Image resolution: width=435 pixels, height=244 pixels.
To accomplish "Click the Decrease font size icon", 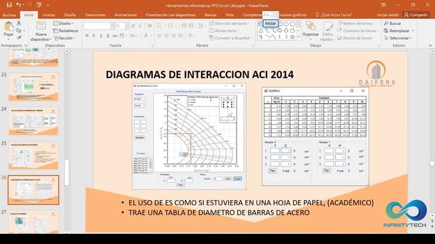I will (x=140, y=26).
